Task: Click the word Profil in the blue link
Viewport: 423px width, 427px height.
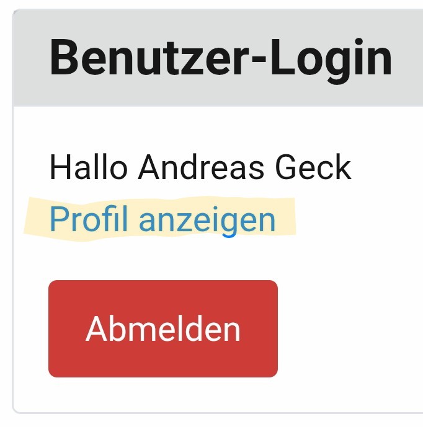Action: 89,219
